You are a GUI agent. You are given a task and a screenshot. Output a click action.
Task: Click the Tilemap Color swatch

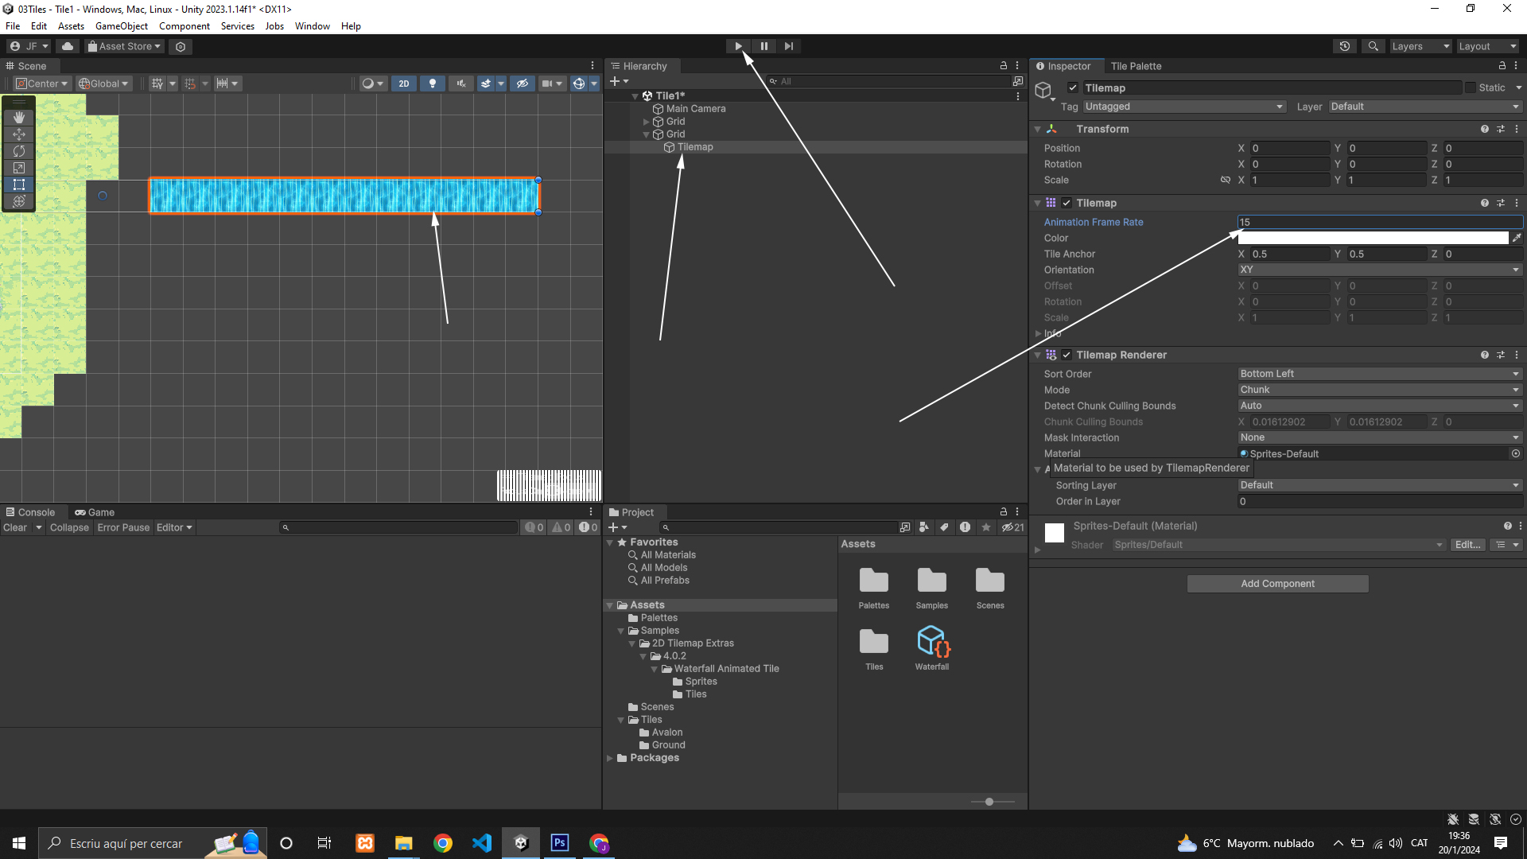[x=1373, y=239]
